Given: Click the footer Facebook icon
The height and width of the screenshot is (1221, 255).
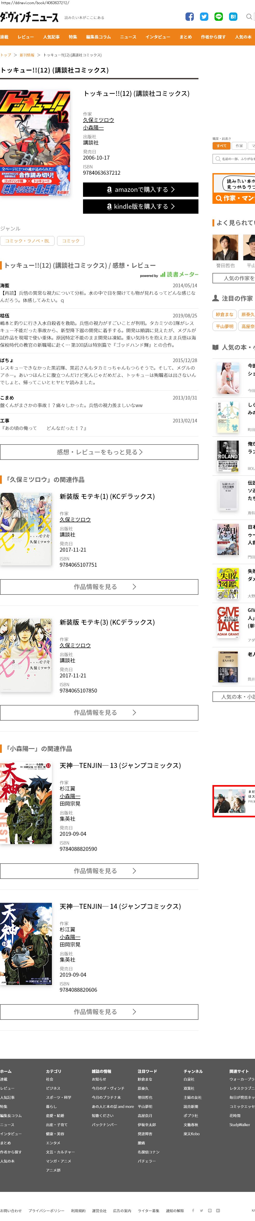Looking at the screenshot, I should point(193,1210).
